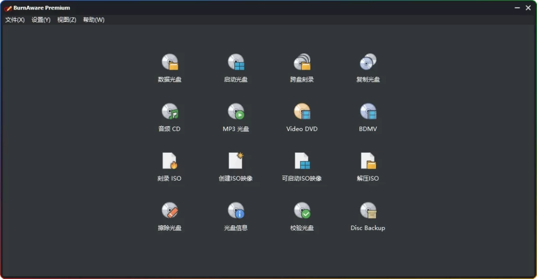The width and height of the screenshot is (537, 279).
Task: Open the 帮助(W) menu
Action: pyautogui.click(x=93, y=20)
